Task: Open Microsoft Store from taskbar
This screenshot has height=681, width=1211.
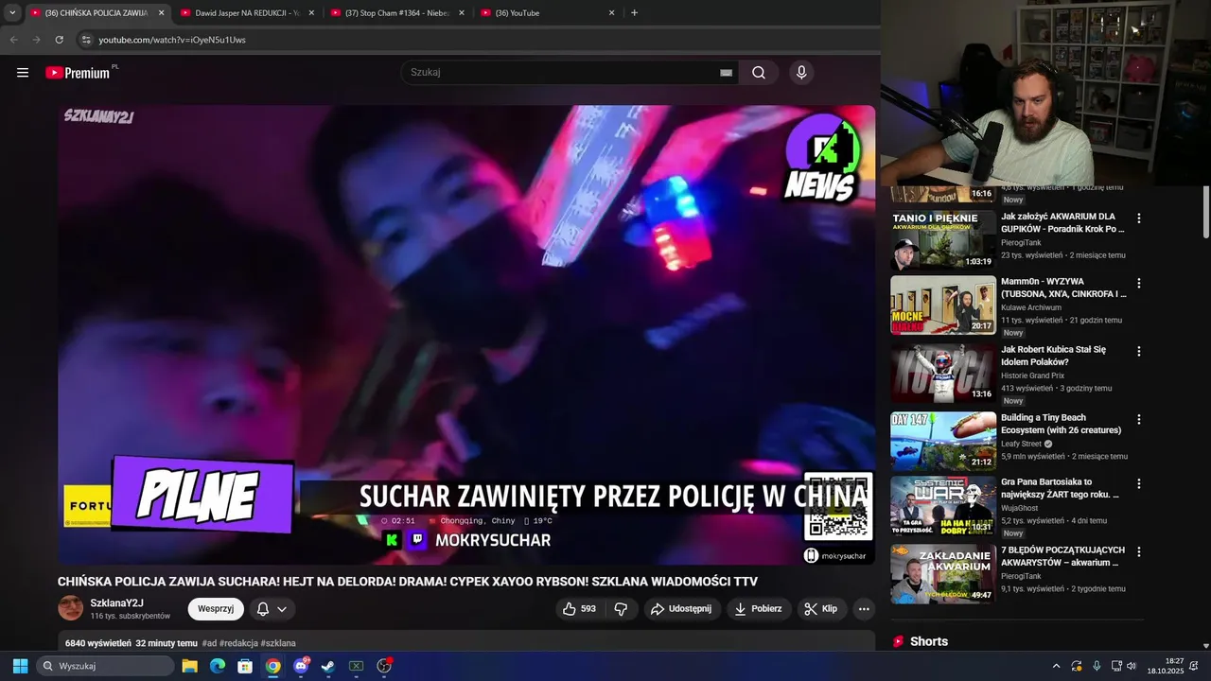Action: click(245, 666)
